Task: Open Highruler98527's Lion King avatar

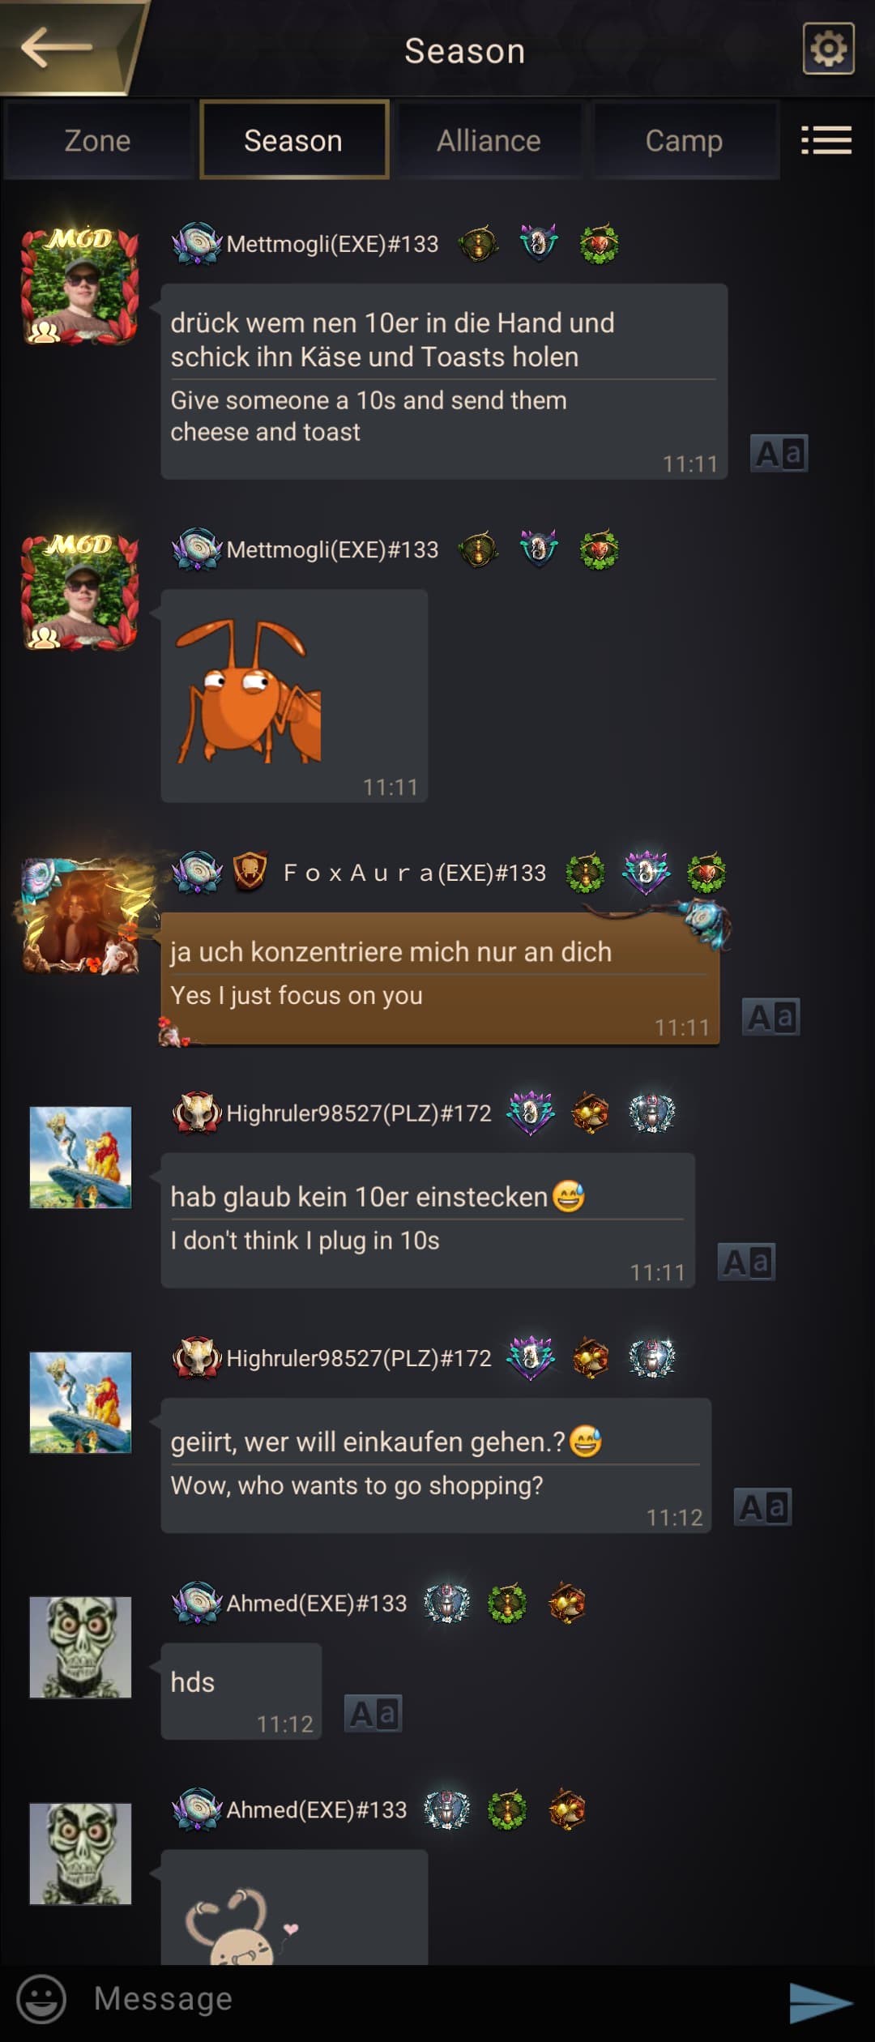Action: click(80, 1157)
